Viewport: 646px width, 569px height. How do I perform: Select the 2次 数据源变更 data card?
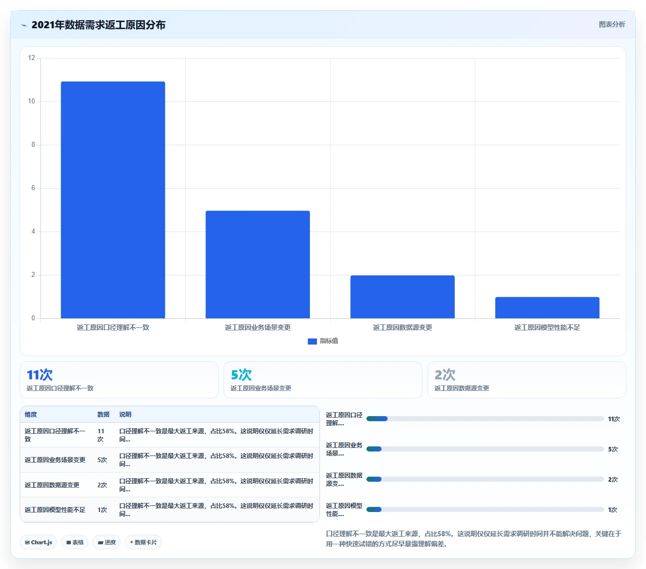click(x=527, y=380)
